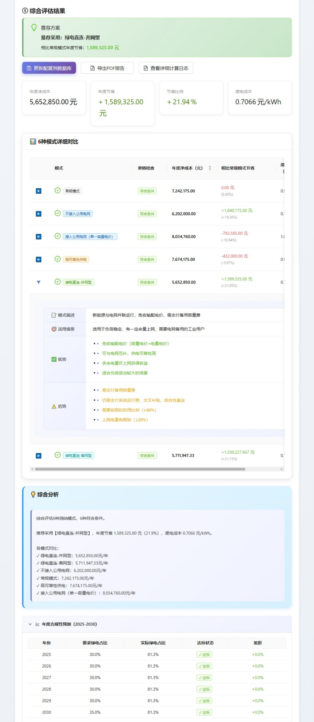Click green check icon next to 高可靠性供电
Screen dimensions: 314x722
57,259
